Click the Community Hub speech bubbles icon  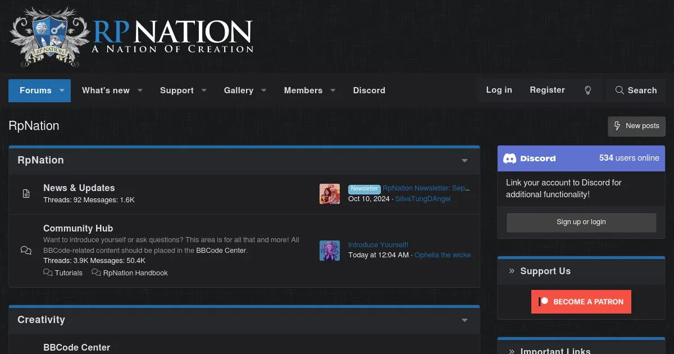pos(26,251)
